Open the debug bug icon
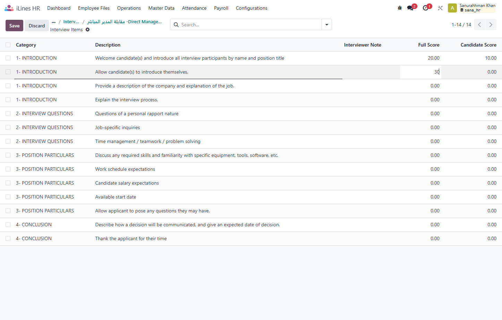The image size is (502, 320). (400, 8)
